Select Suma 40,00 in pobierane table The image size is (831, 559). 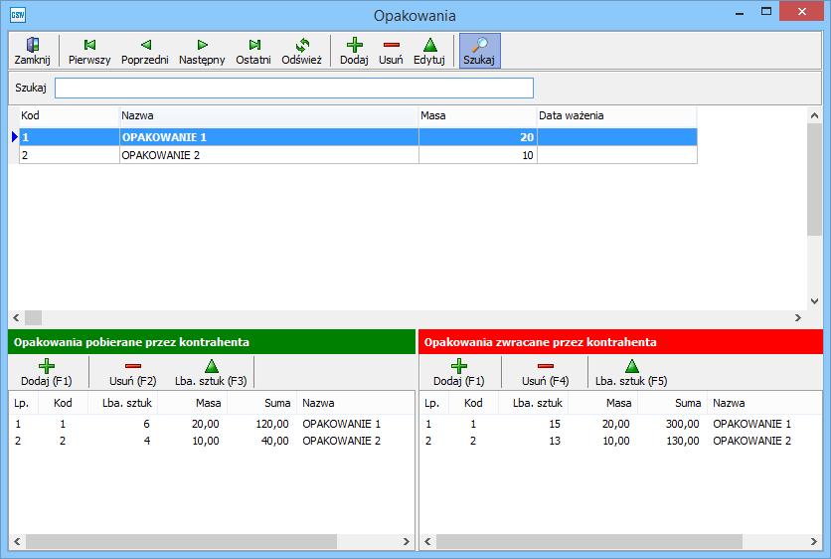pyautogui.click(x=275, y=441)
